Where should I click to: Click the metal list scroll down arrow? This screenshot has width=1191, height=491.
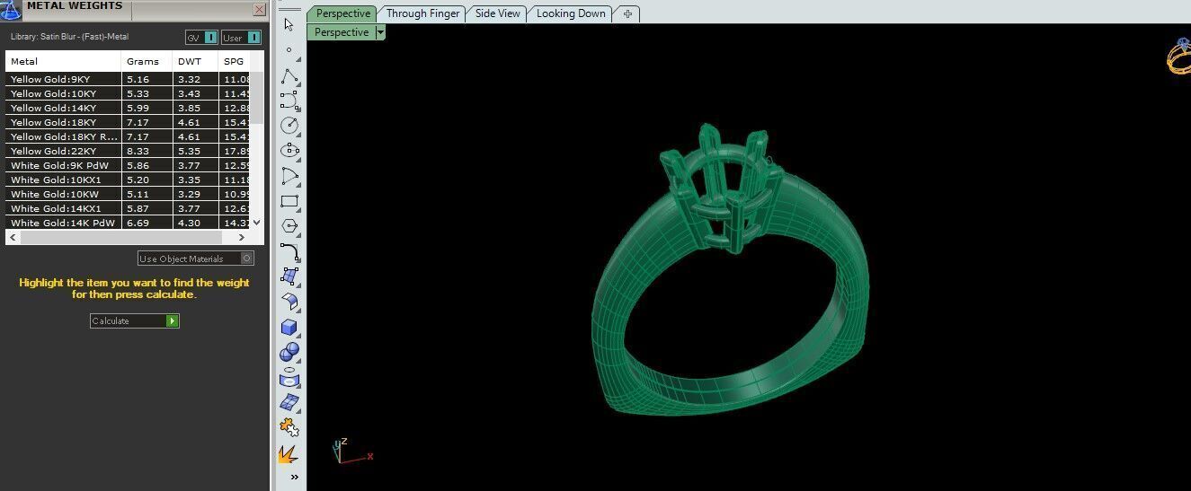coord(257,223)
